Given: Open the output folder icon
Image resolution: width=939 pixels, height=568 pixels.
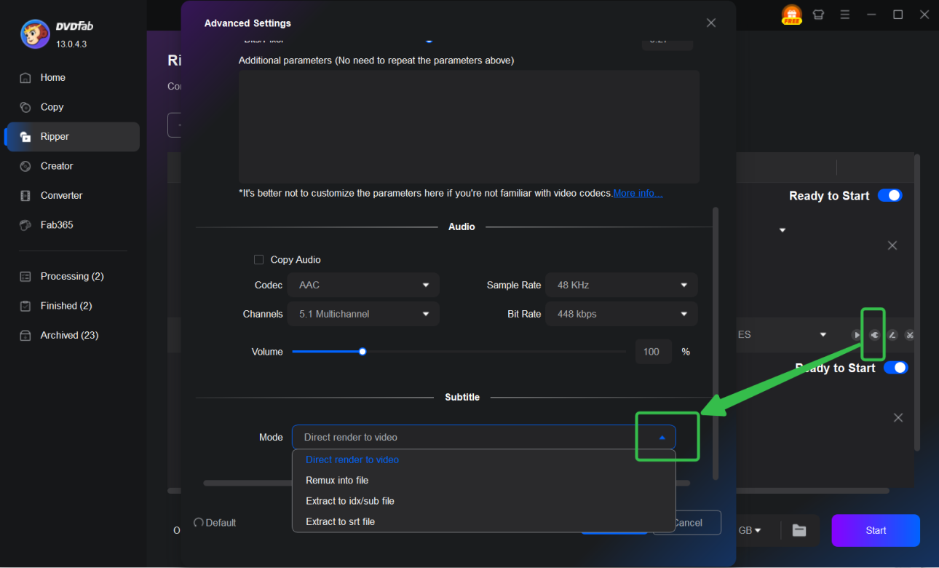Looking at the screenshot, I should tap(799, 530).
